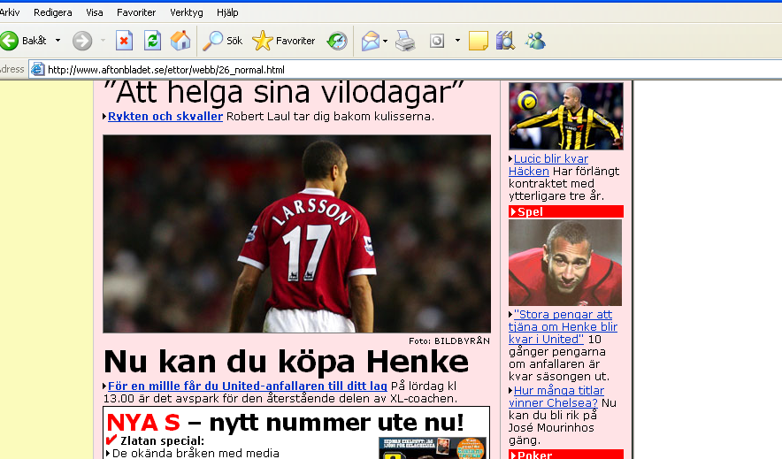The width and height of the screenshot is (782, 459).
Task: Open the Forward history dropdown arrow
Action: [103, 41]
